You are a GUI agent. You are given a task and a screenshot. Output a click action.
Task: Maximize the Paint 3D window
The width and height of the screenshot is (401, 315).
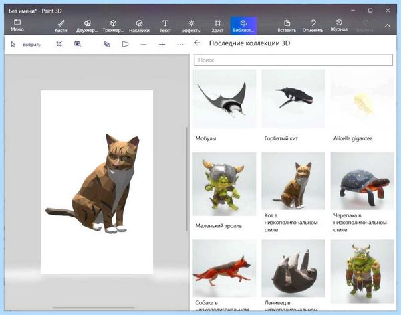coord(370,11)
